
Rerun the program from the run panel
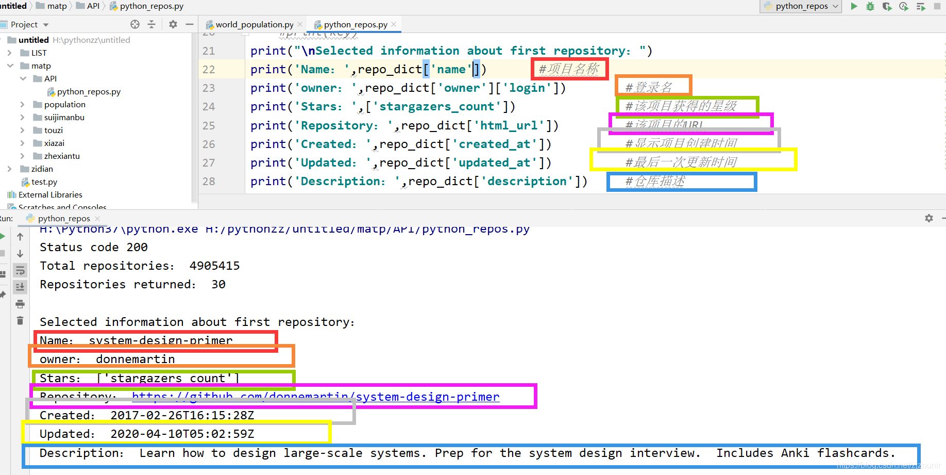2,237
